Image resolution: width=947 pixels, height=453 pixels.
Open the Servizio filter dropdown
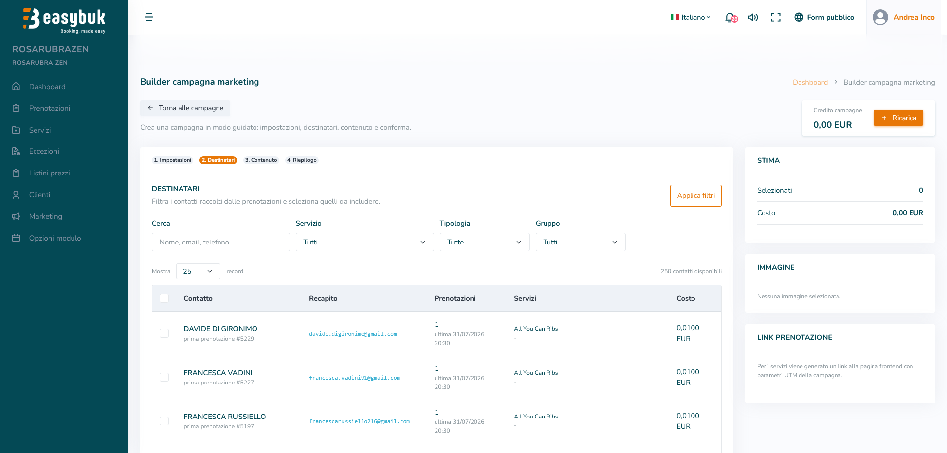click(x=365, y=242)
